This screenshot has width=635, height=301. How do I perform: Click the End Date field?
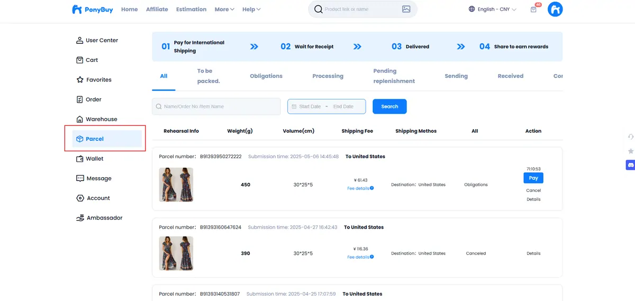343,106
